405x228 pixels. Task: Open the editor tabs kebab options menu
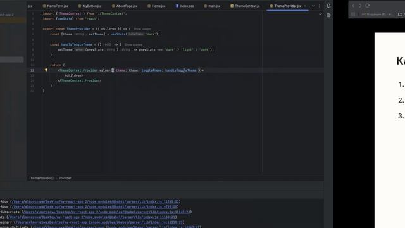319,6
